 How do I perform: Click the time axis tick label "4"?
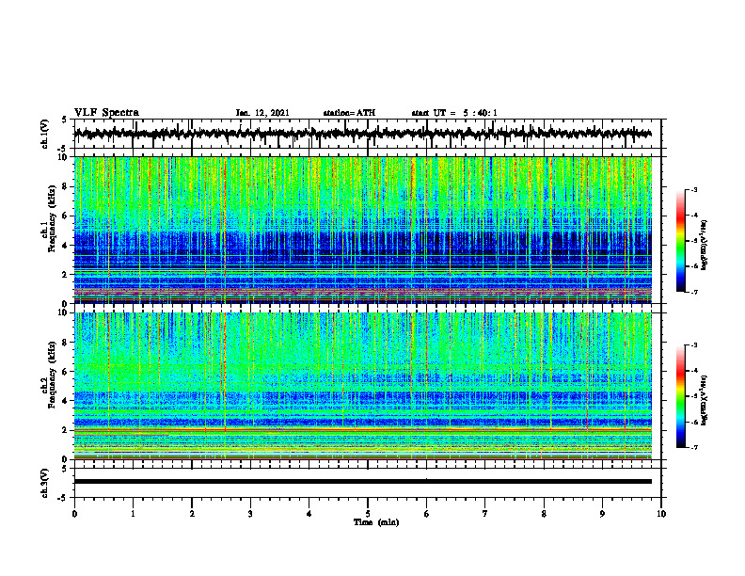point(309,514)
